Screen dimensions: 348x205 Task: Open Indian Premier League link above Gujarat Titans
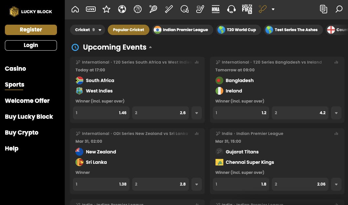(260, 134)
